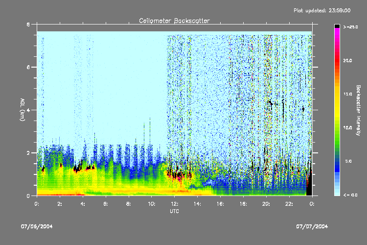Click the x-axis tick label "2:"
Viewport: 367px width, 245px height.
(x=60, y=204)
